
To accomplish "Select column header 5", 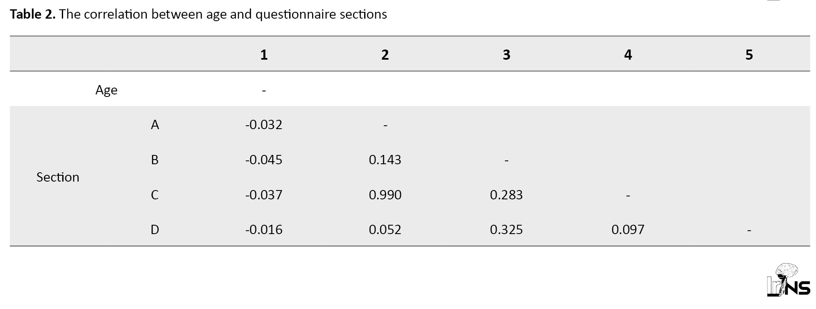I will (x=749, y=55).
